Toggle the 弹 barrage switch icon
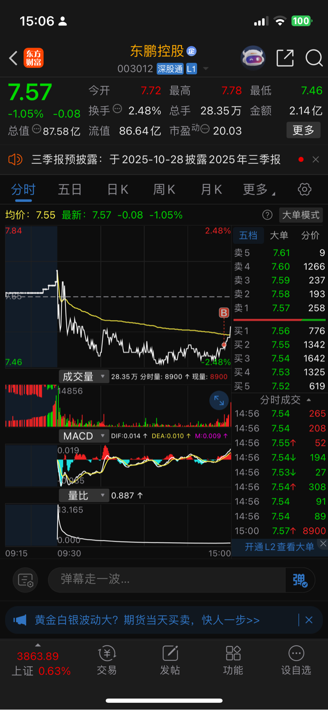Image resolution: width=328 pixels, height=710 pixels. point(300,580)
